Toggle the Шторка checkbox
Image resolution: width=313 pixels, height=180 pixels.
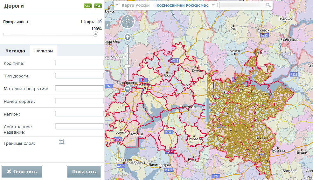(100, 22)
